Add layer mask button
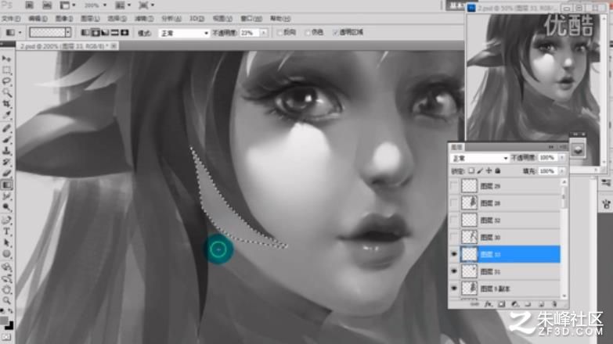 [502, 304]
